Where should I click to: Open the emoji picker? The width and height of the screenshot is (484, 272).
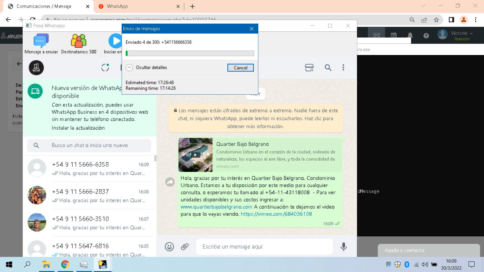pyautogui.click(x=169, y=247)
